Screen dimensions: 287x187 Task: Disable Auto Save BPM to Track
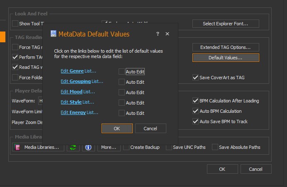[x=196, y=121]
